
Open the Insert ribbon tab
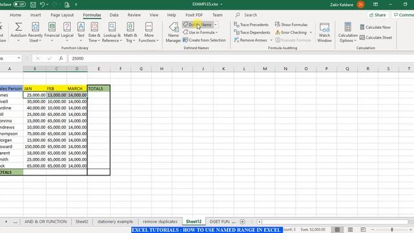click(36, 15)
